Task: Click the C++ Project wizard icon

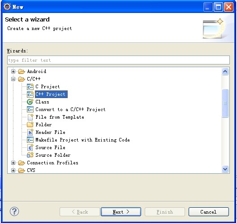Action: (x=30, y=94)
